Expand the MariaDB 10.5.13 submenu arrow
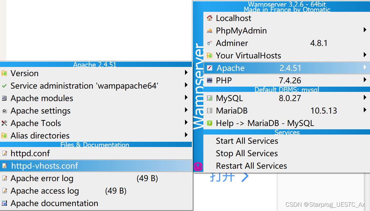The height and width of the screenshot is (211, 370). (365, 110)
